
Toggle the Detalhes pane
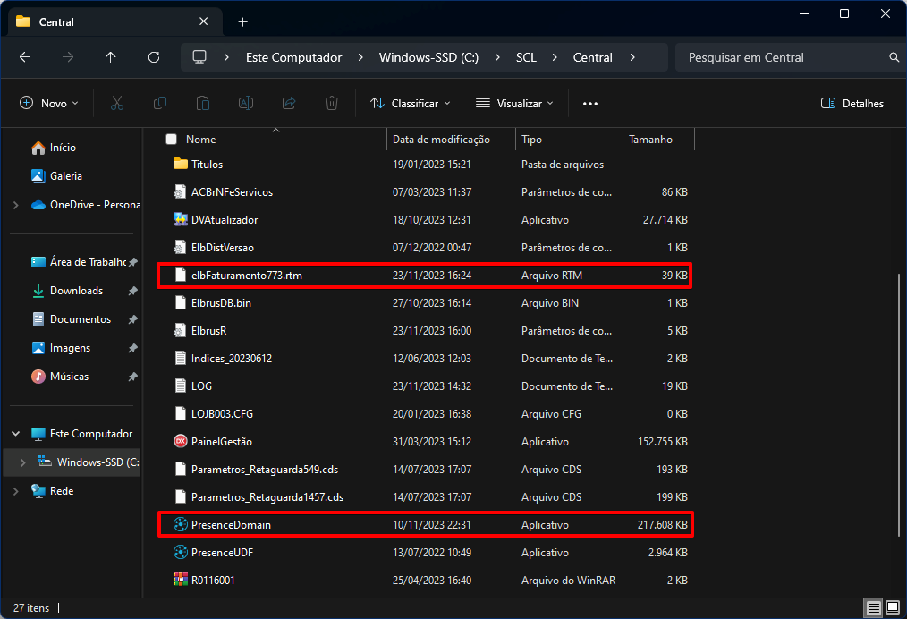pos(852,104)
